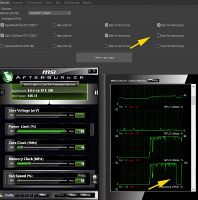Screen dimensions: 198x200
Task: Open the Kombustor K side button
Action: coord(3,92)
